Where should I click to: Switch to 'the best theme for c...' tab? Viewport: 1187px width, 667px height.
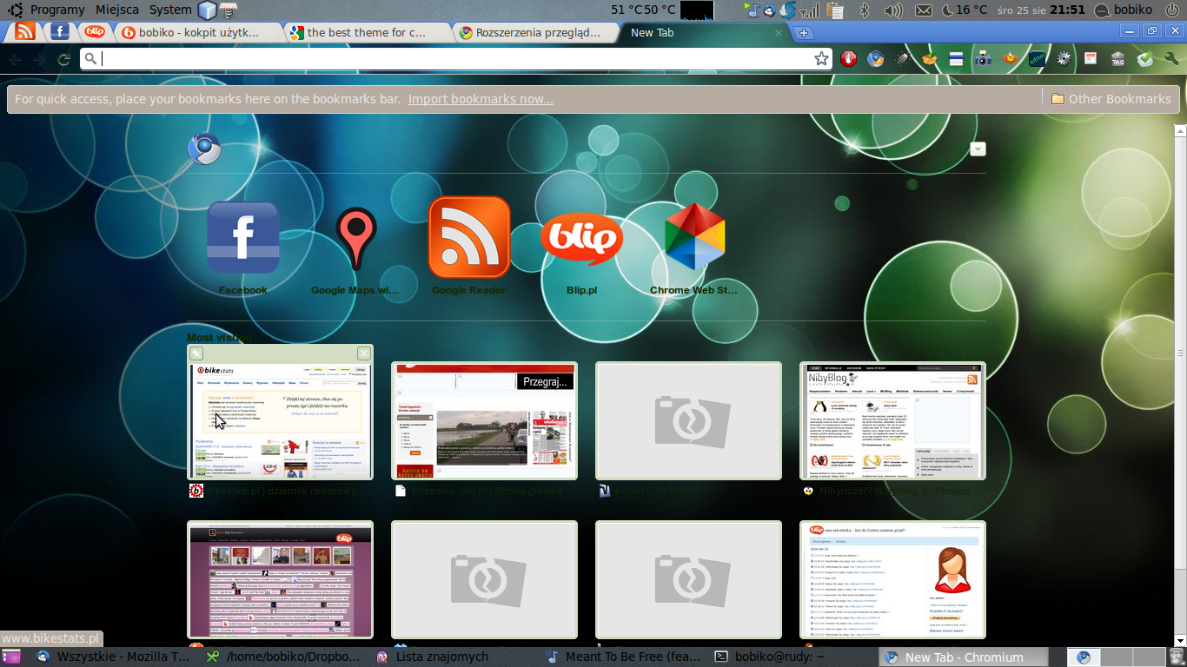(368, 32)
